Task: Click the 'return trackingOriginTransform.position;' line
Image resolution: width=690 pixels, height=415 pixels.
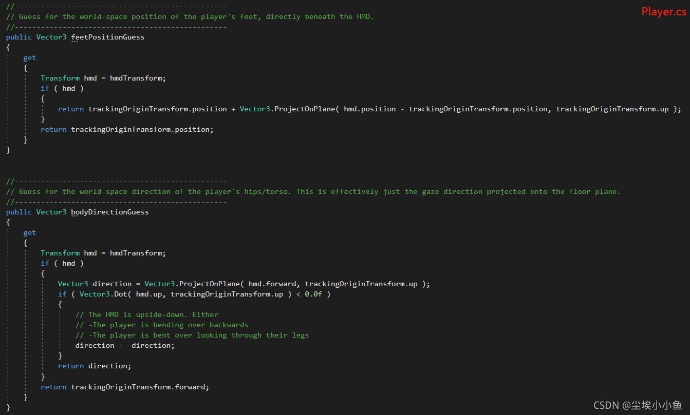Action: (x=127, y=129)
